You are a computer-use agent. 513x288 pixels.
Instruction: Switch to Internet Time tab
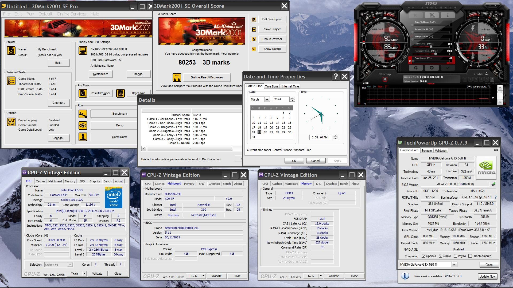click(x=290, y=86)
